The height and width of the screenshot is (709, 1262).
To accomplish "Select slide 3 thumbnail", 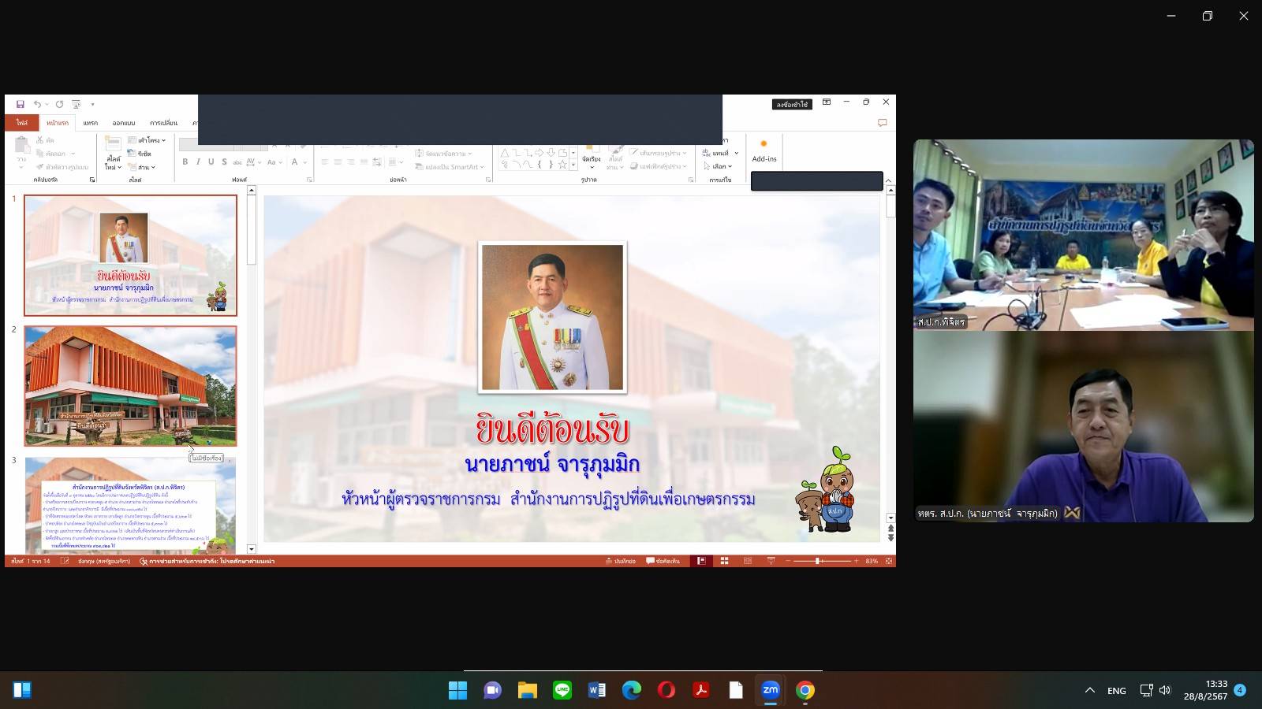I will (130, 505).
